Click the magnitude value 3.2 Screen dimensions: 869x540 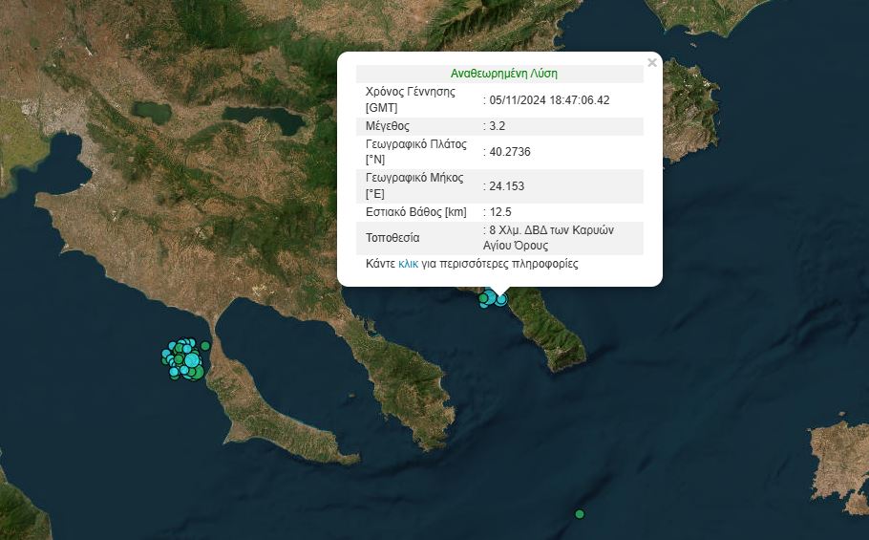click(498, 125)
